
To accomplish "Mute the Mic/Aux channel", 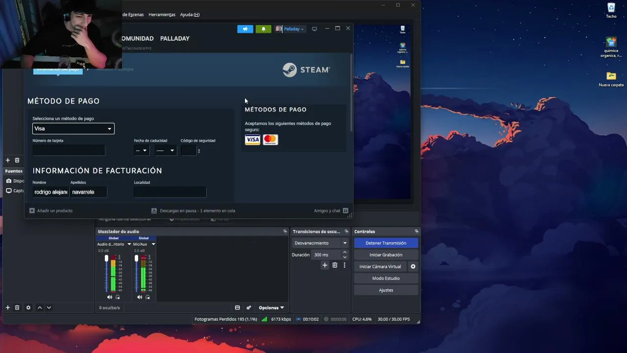I will [140, 297].
